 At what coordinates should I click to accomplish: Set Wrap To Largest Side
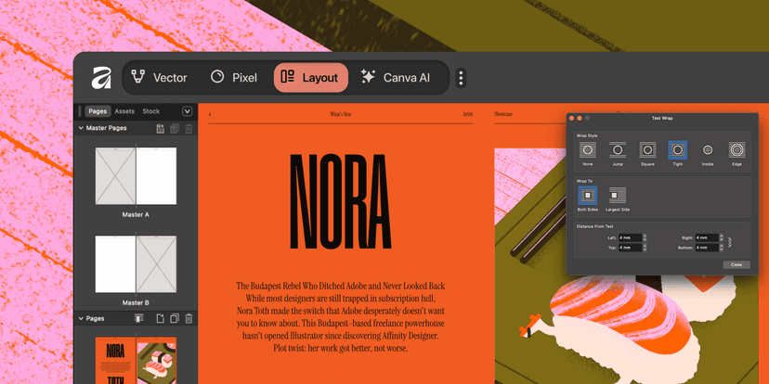click(618, 195)
